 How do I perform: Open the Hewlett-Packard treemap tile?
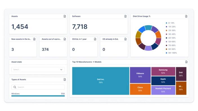[163, 90]
